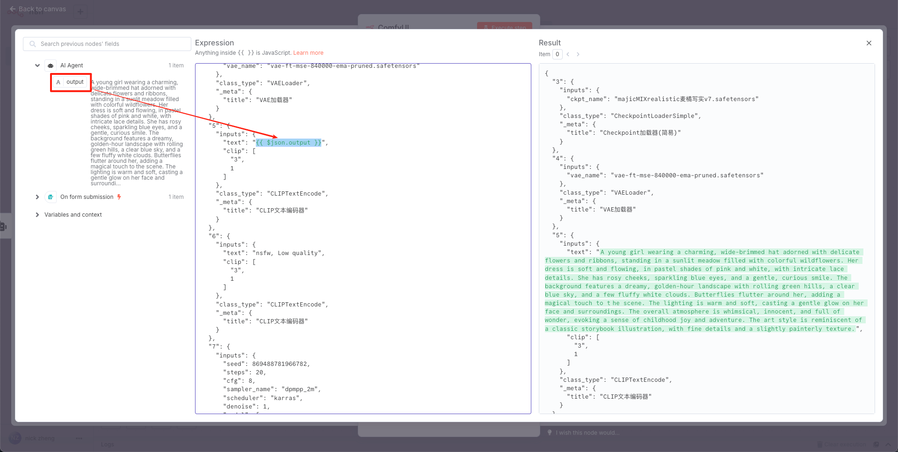Collapse the AI Agent node tree

pyautogui.click(x=37, y=66)
